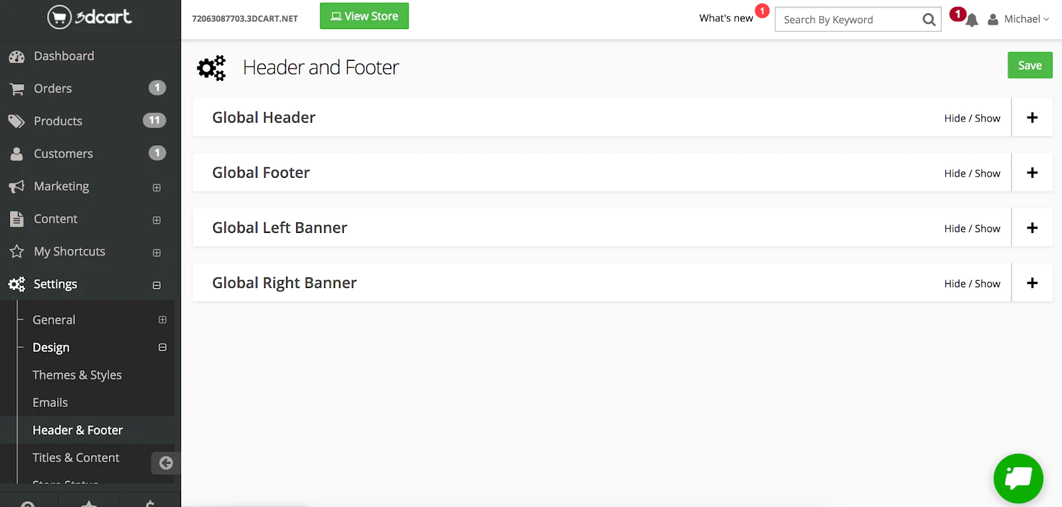Screen dimensions: 1062x507
Task: Expand the Marketing sidebar menu
Action: point(157,187)
